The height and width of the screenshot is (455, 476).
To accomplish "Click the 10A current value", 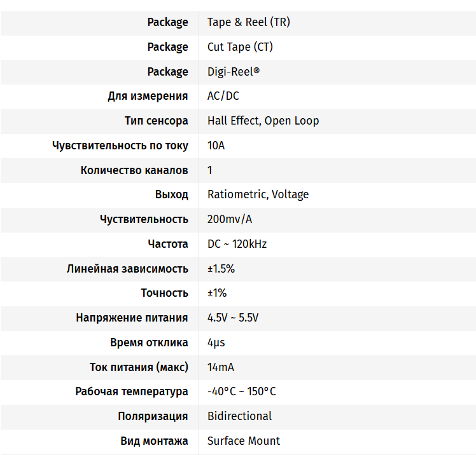I will (216, 146).
